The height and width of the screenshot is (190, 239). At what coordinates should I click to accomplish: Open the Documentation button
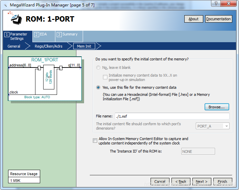click(x=218, y=19)
